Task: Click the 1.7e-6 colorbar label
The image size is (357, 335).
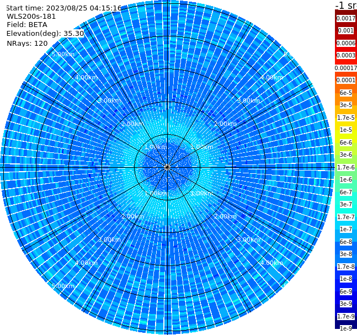Action: 346,167
